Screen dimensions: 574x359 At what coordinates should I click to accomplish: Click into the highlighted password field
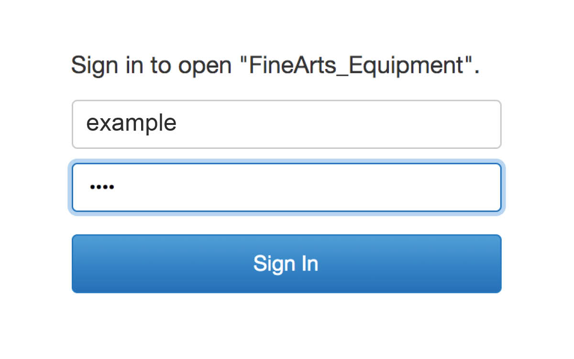287,187
